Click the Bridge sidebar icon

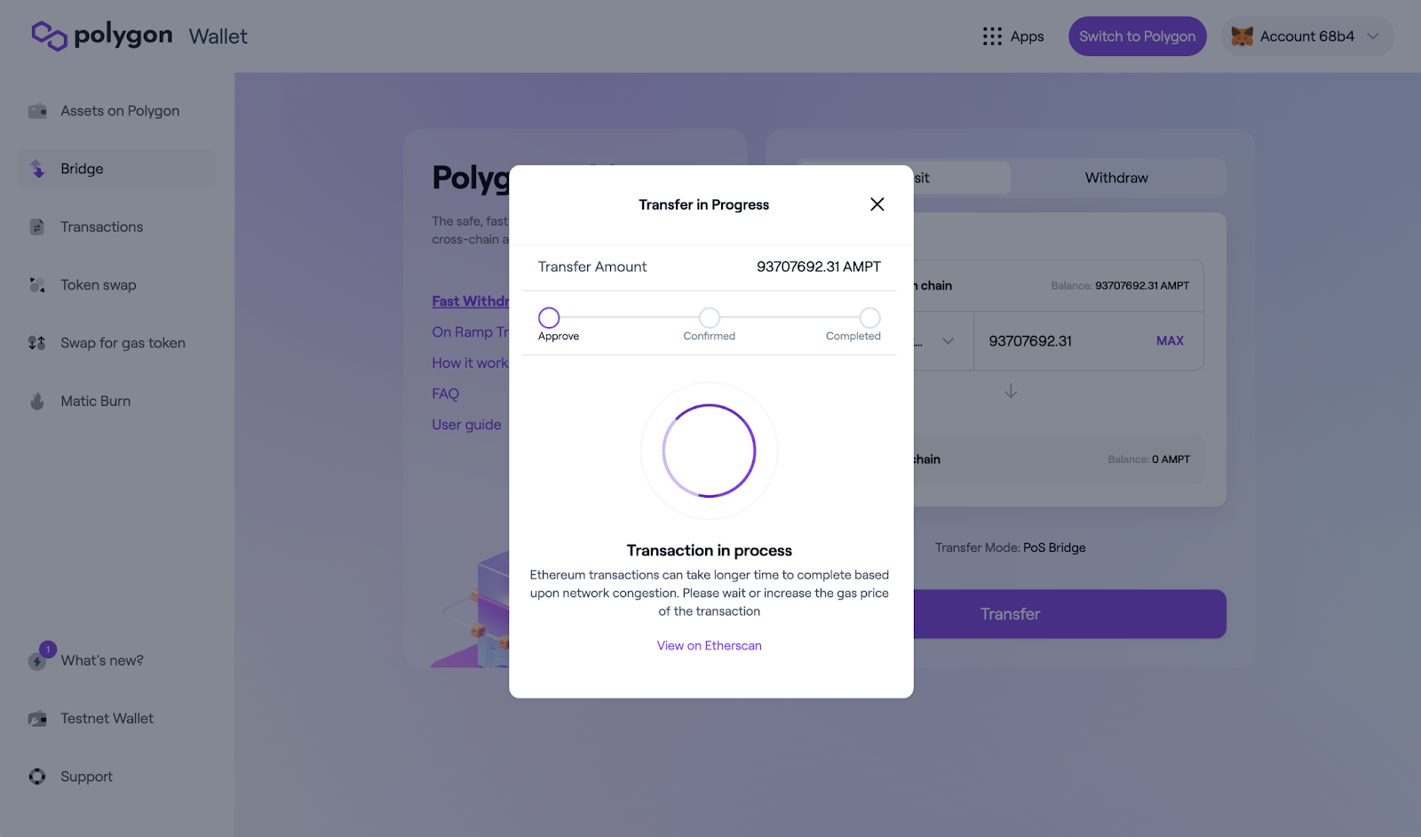click(x=37, y=169)
